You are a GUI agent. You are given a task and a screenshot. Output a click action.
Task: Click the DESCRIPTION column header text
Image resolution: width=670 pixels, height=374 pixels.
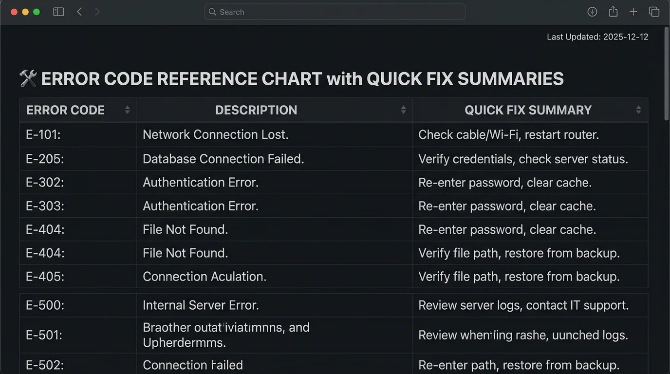pos(256,110)
